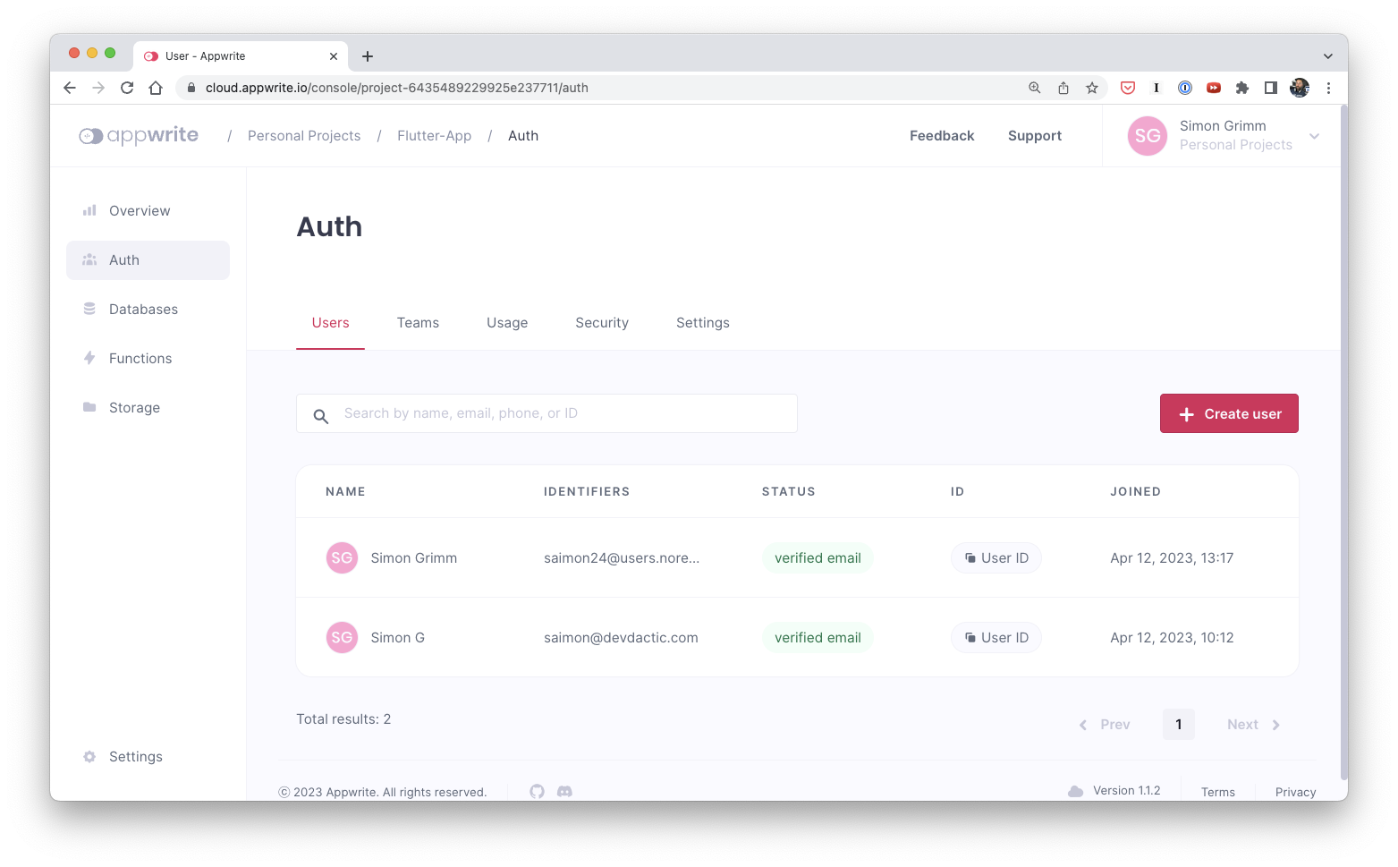
Task: Click the browser share icon
Action: point(1063,88)
